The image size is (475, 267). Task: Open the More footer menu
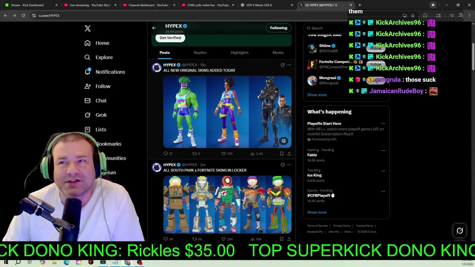click(x=348, y=232)
